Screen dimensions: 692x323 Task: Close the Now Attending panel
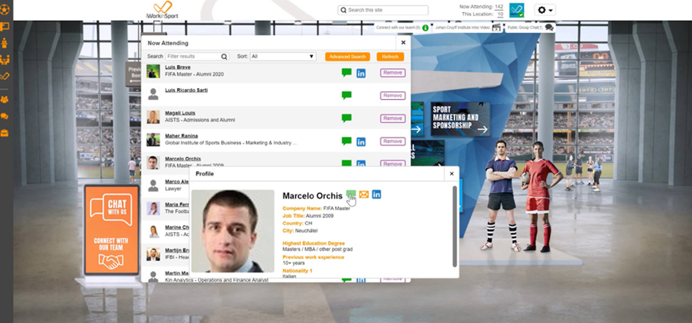pos(403,43)
